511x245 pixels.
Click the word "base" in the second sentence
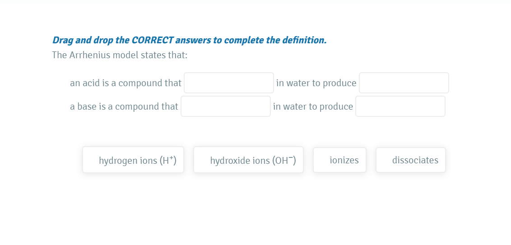pyautogui.click(x=87, y=106)
